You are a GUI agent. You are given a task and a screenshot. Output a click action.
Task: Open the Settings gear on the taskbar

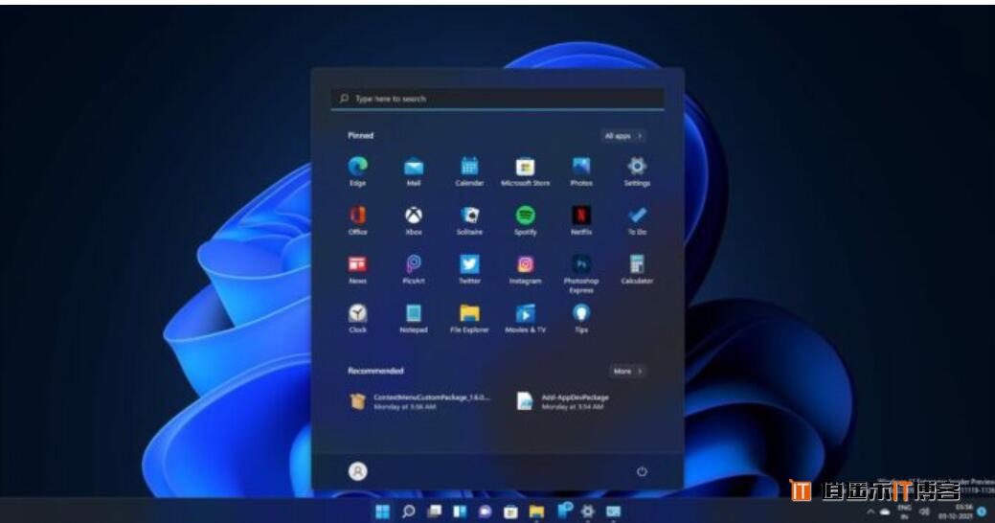coord(588,512)
